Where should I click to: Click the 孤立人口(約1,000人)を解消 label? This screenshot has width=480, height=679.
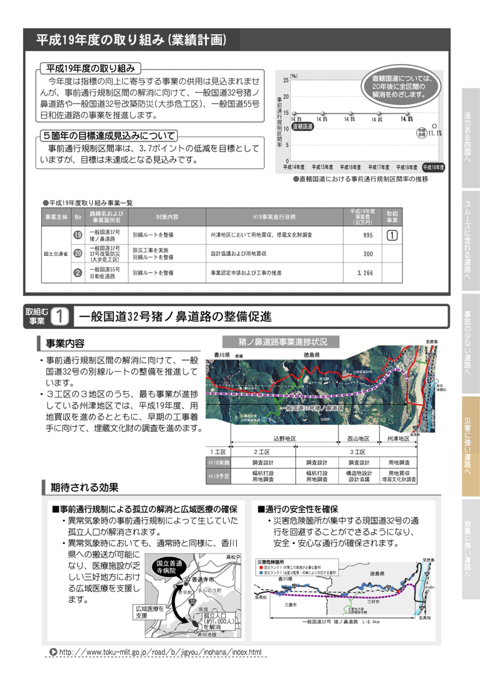point(219,621)
